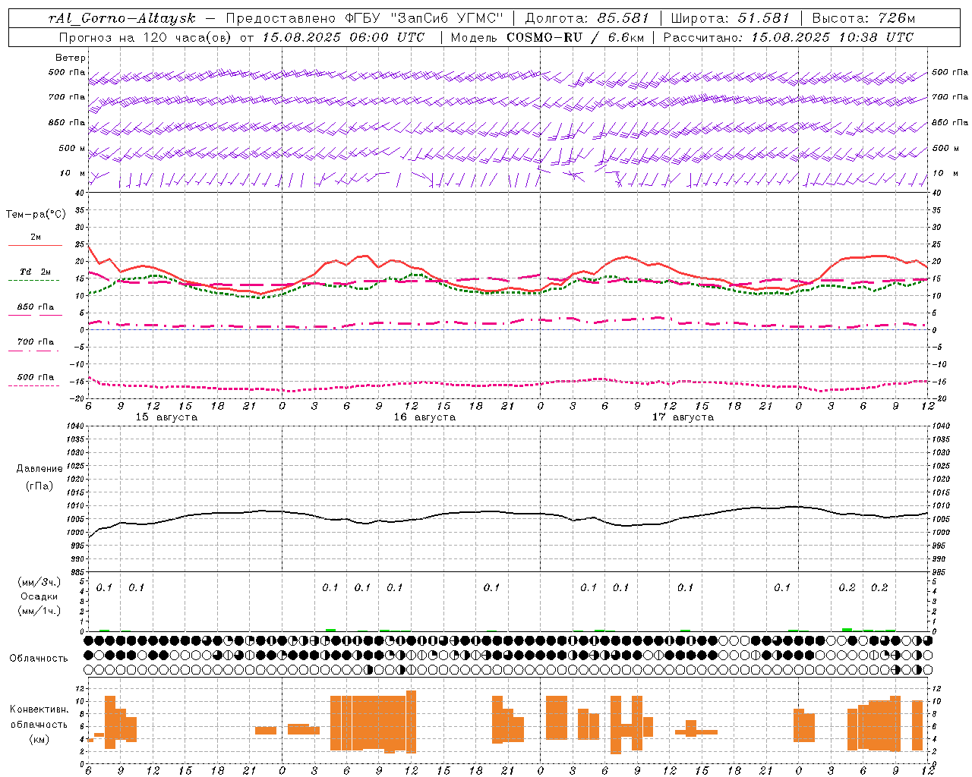Screen dimensions: 972x777
Task: Click the station title 'rAl_Gorno-Altaysk'
Action: (x=121, y=18)
